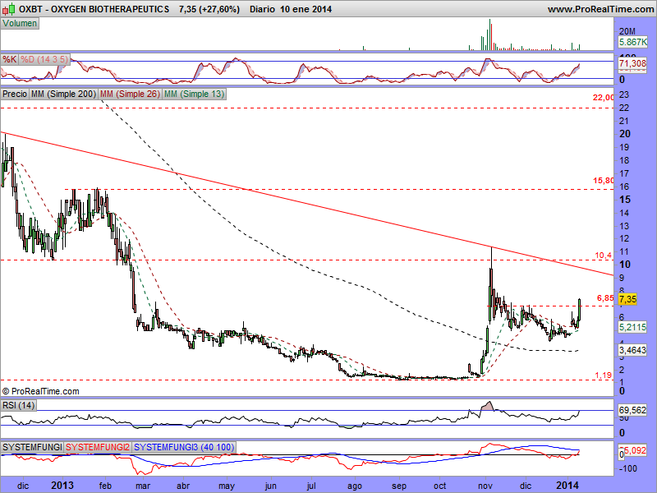This screenshot has width=657, height=493.
Task: Click the red 15,80 resistance level label
Action: pos(604,181)
